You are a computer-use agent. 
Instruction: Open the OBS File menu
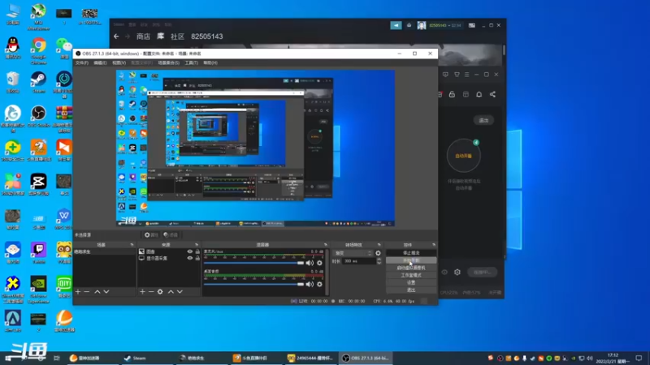click(82, 63)
